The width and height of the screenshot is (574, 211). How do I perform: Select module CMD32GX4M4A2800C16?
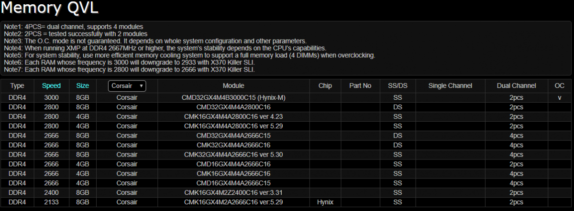tap(233, 107)
